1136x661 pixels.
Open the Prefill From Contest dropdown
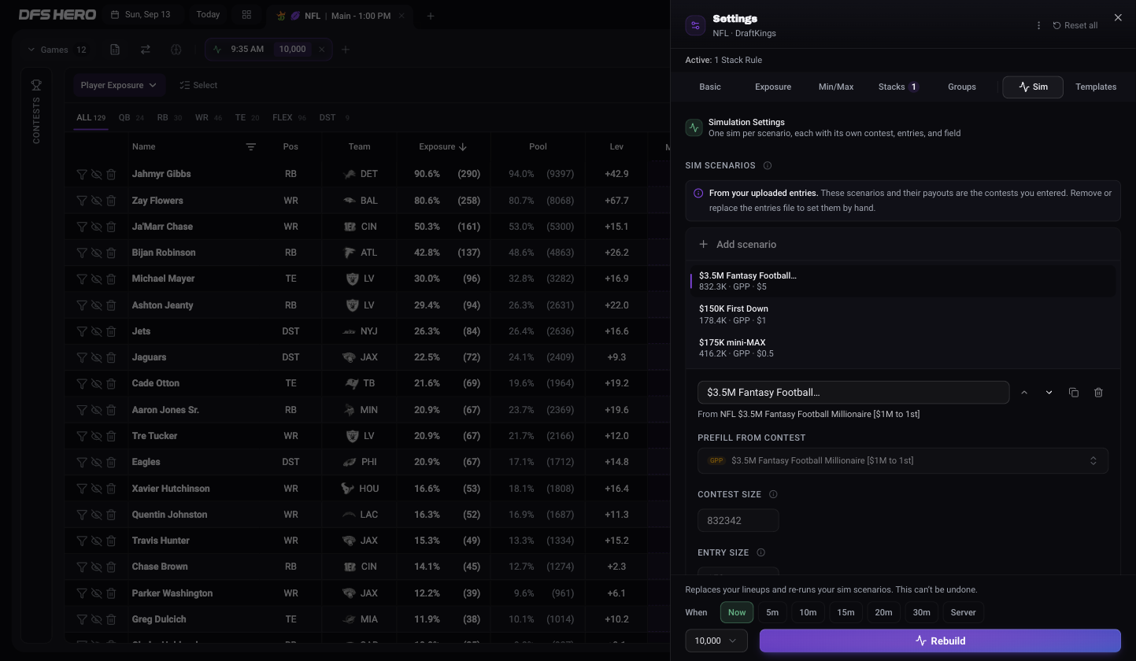tap(902, 460)
